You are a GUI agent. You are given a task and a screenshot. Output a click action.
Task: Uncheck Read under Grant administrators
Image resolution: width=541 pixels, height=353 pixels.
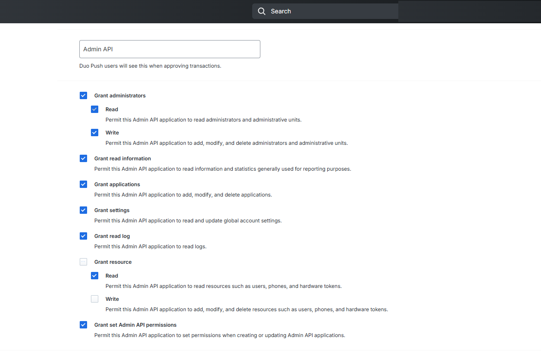click(x=95, y=109)
